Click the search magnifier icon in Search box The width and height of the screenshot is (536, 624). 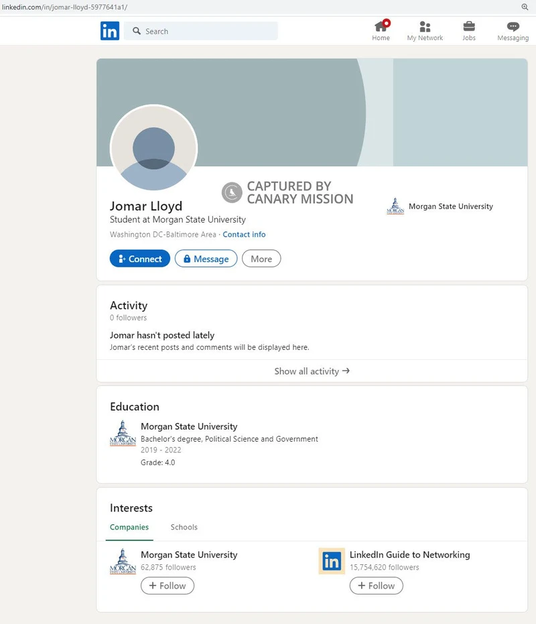pos(137,31)
